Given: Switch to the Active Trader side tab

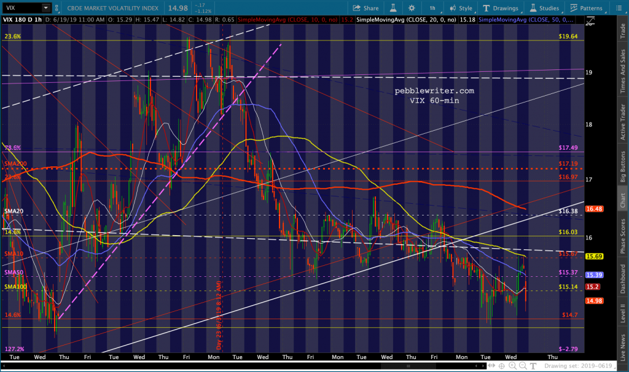Looking at the screenshot, I should (623, 122).
